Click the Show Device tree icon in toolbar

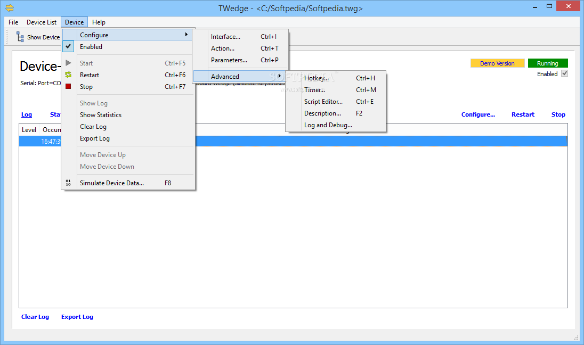(x=20, y=37)
